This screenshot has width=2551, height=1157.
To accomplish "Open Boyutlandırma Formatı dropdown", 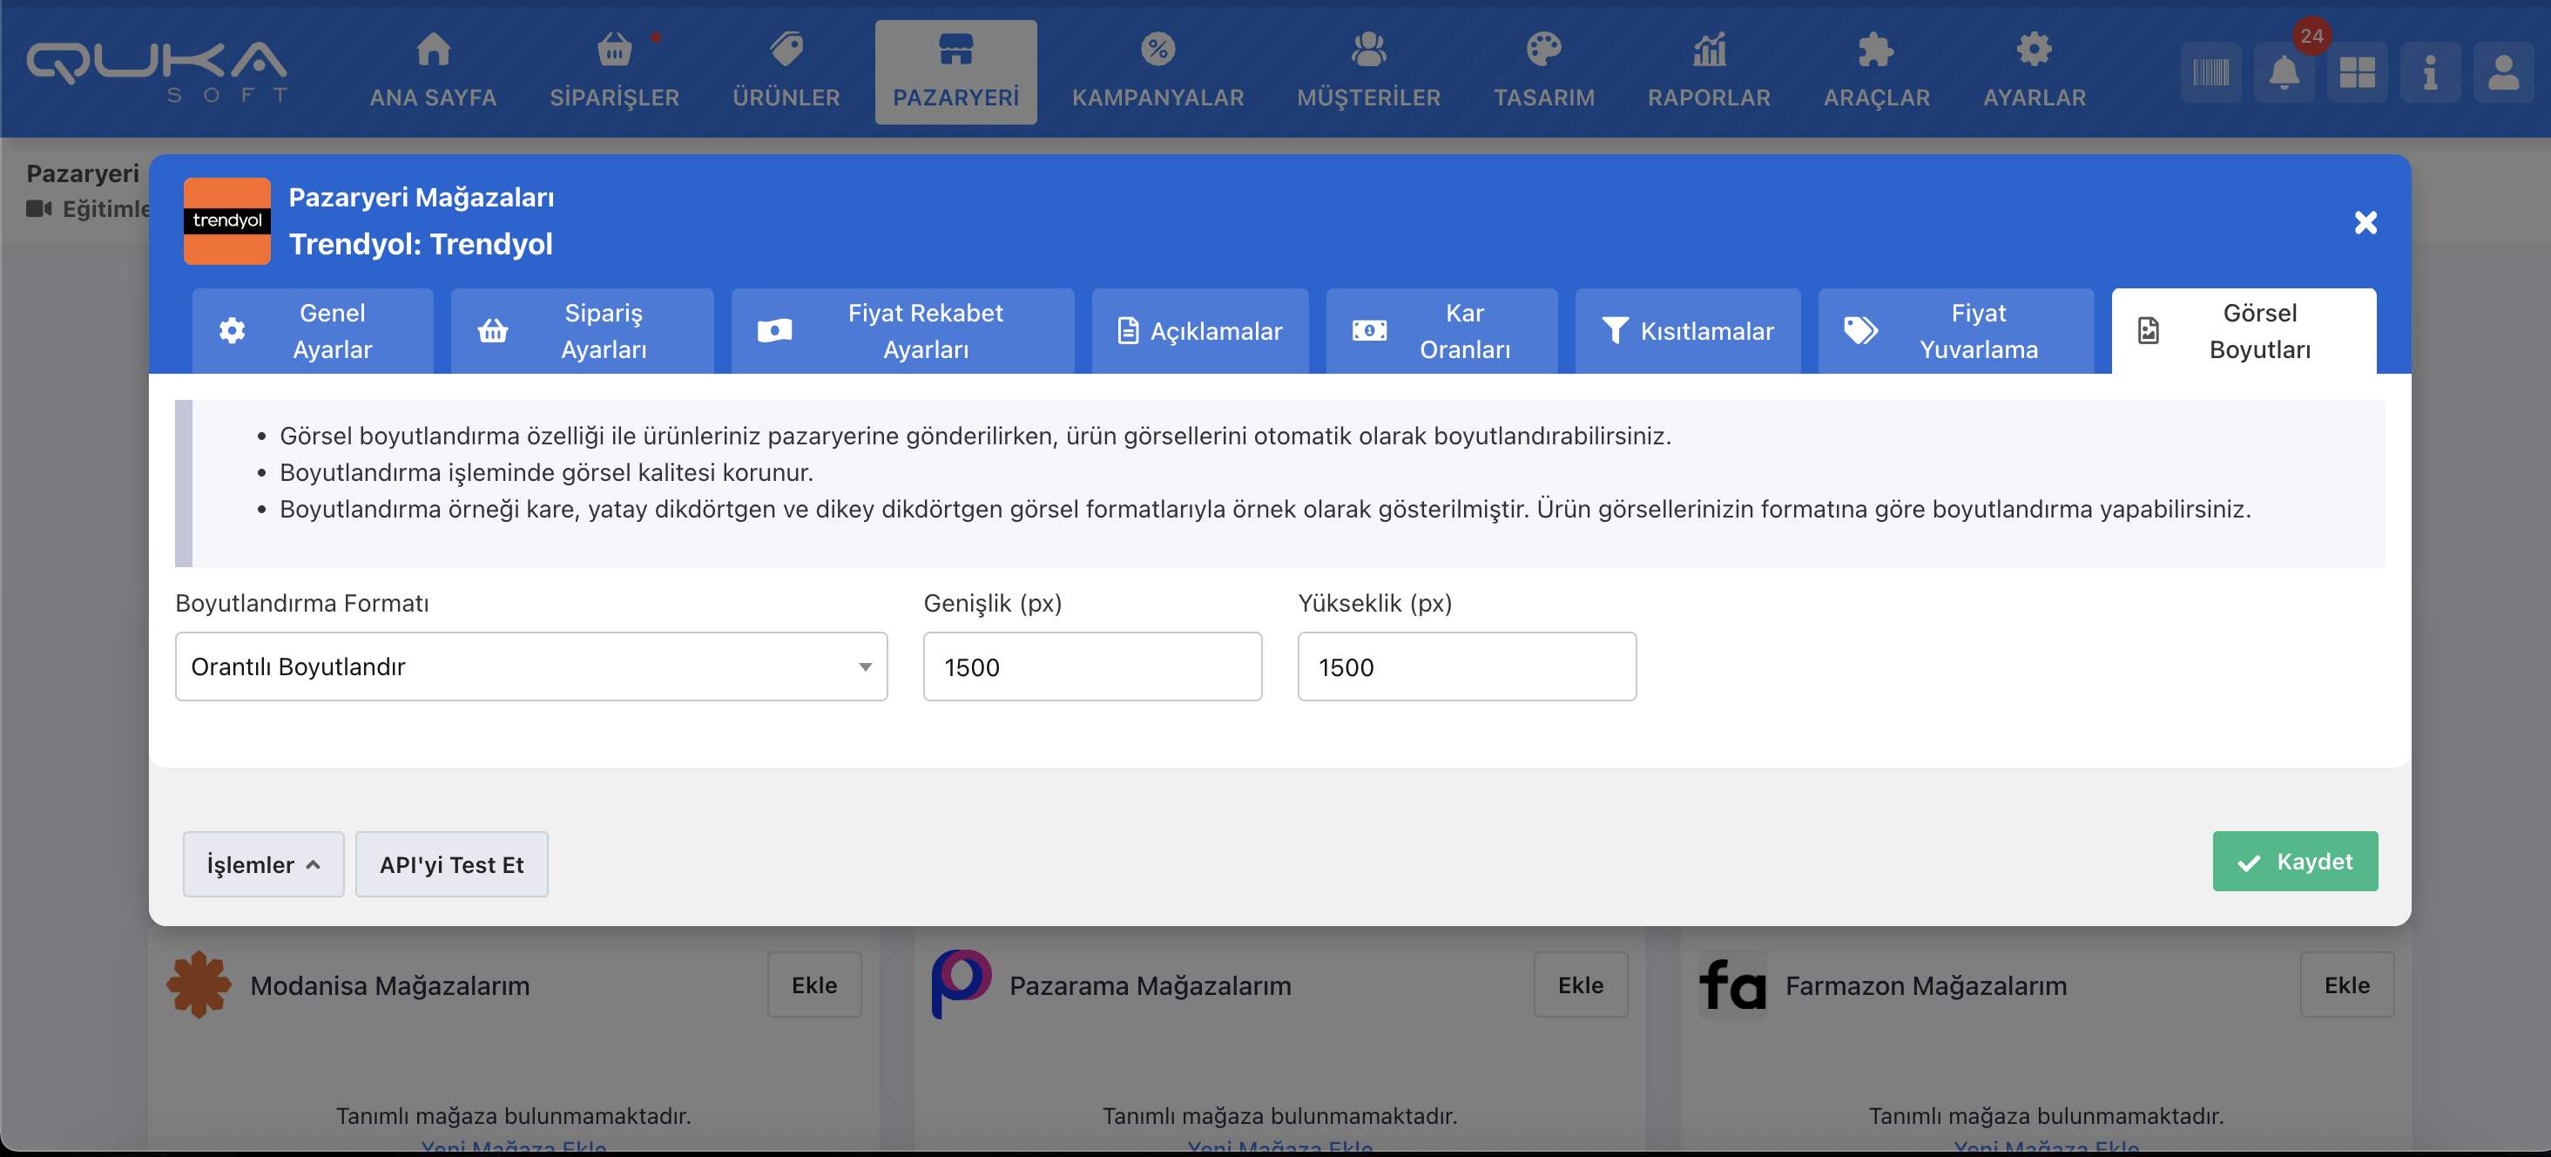I will point(530,666).
